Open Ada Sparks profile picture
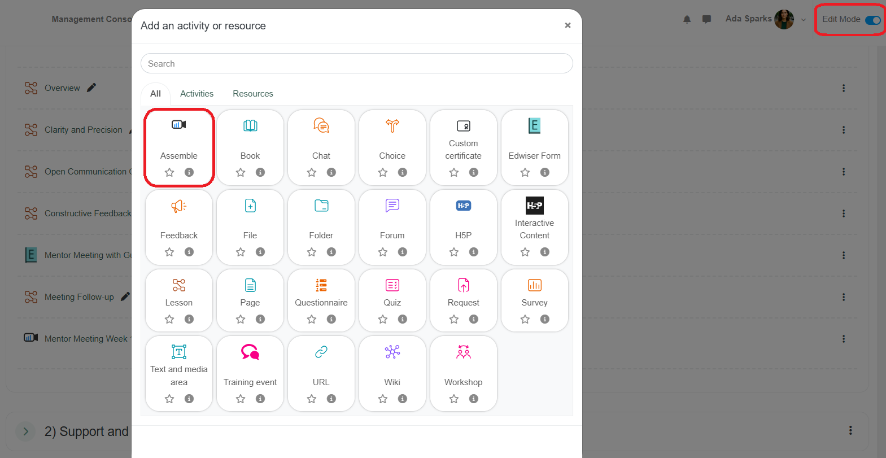Image resolution: width=886 pixels, height=458 pixels. click(784, 19)
